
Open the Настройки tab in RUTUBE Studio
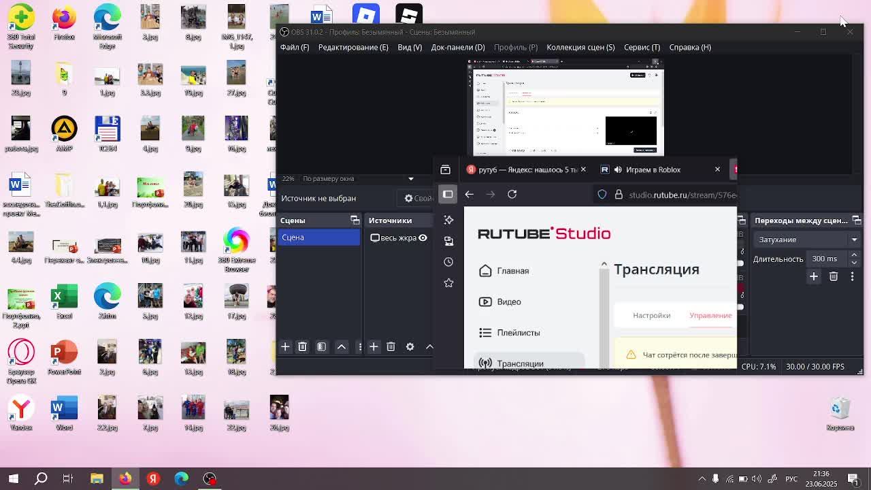652,316
